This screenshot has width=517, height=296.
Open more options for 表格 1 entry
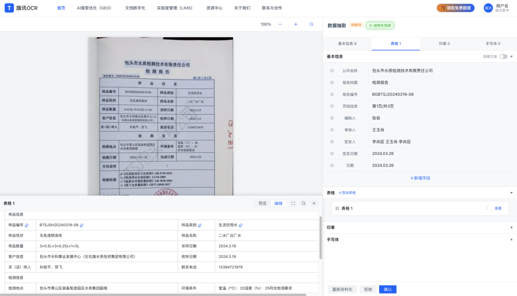pos(487,208)
